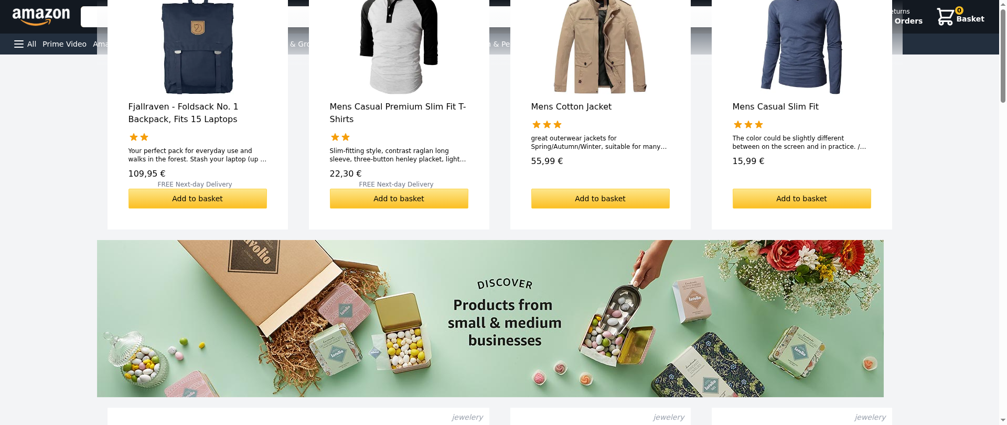Add Mens Casual Premium T-Shirt to basket
Screen dimensions: 1007x425
tap(399, 199)
